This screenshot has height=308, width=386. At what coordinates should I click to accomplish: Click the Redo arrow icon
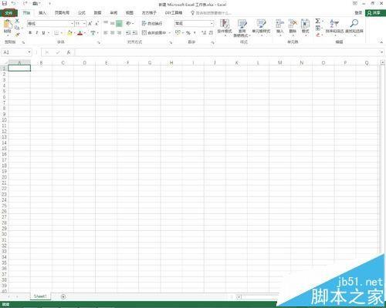click(25, 4)
